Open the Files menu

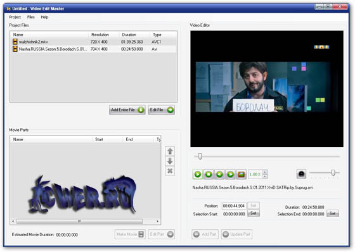coord(31,17)
